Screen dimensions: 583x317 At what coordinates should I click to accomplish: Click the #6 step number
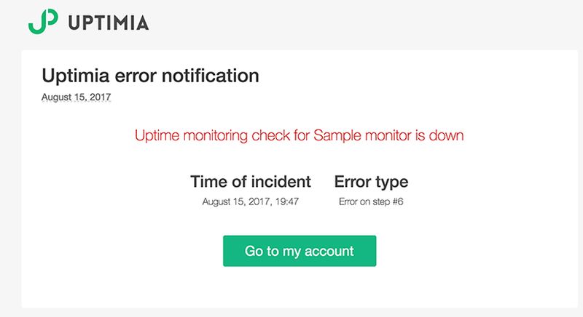[396, 201]
